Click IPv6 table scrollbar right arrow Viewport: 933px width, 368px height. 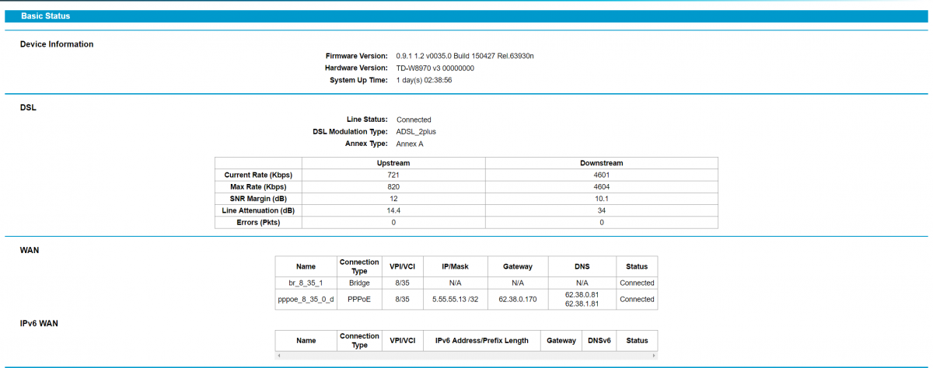coord(654,355)
